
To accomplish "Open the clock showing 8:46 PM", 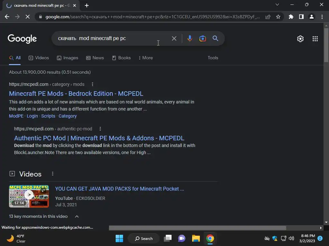I will coord(307,238).
